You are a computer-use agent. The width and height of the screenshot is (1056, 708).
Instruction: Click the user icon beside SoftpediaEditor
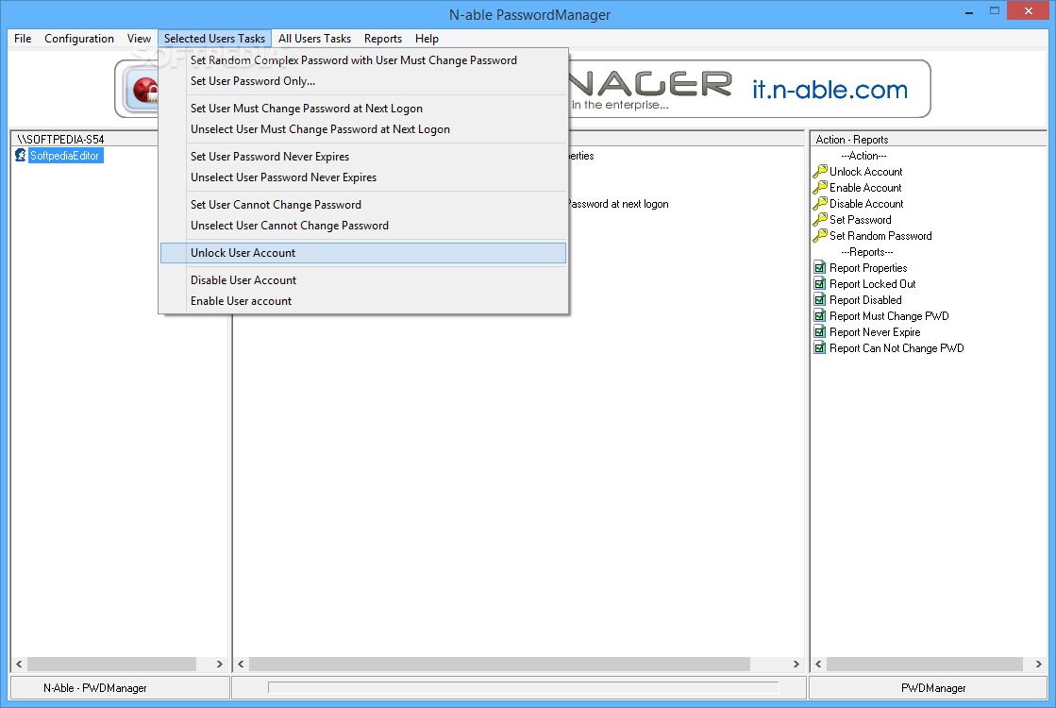coord(20,156)
